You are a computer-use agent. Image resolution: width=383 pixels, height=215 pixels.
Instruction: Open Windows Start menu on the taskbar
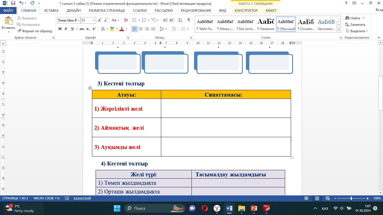[x=117, y=208]
